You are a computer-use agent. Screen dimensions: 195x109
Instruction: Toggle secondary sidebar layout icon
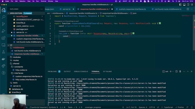pyautogui.click(x=188, y=5)
